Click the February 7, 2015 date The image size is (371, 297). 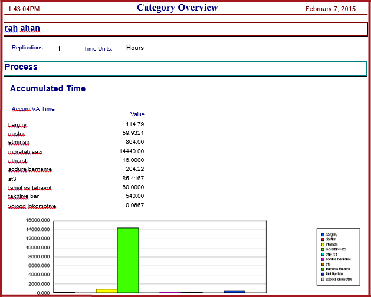pos(330,9)
